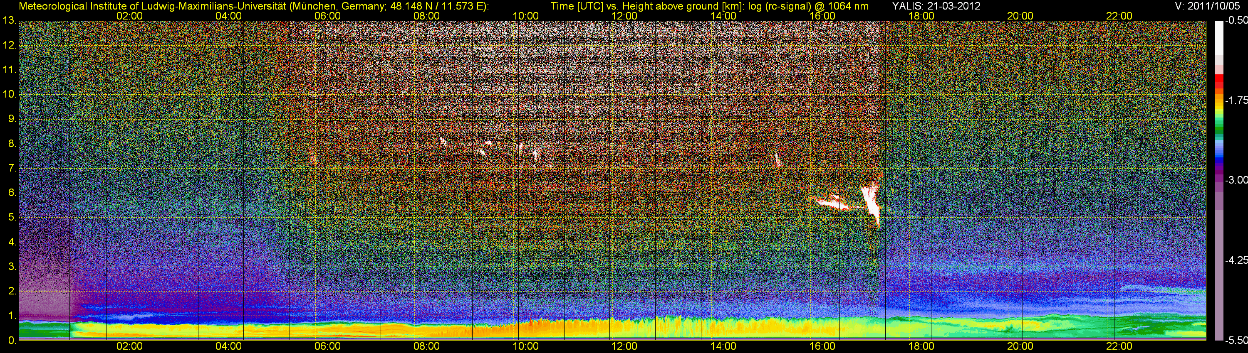Viewport: 1248px width, 353px height.
Task: Click "06:00" on the bottom time axis
Action: 327,346
